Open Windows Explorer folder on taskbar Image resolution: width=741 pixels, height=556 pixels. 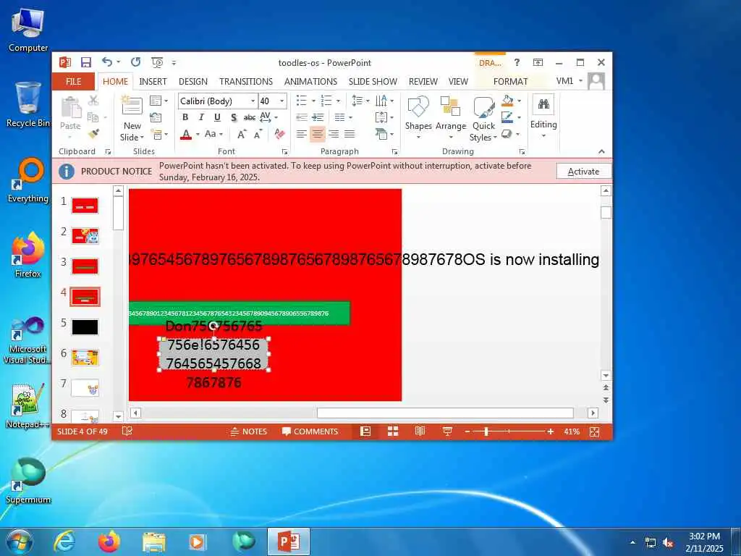pos(154,542)
